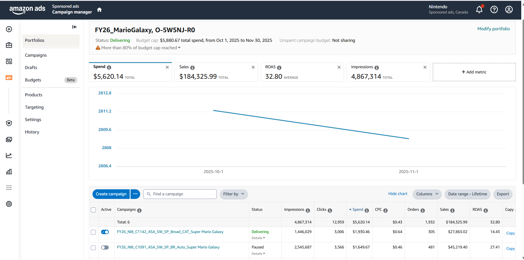524x260 pixels.
Task: Check the select-all campaigns checkbox
Action: point(93,210)
